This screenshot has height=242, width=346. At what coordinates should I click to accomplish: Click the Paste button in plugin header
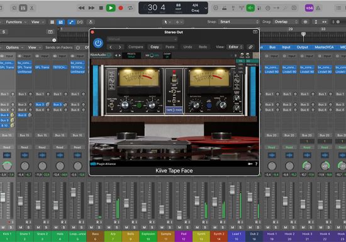pyautogui.click(x=170, y=47)
